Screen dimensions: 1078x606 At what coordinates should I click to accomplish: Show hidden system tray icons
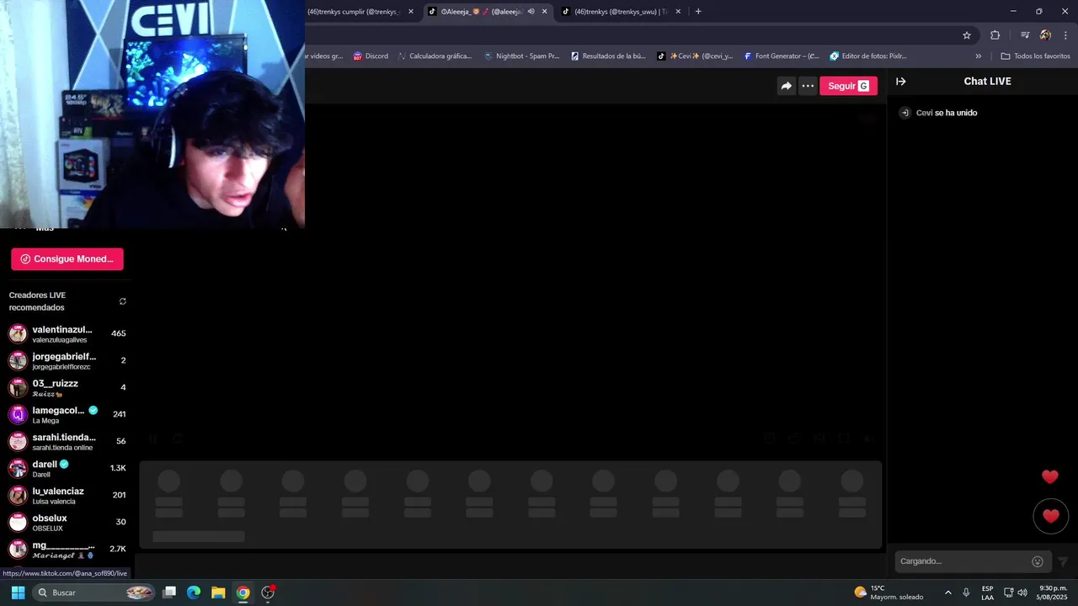coord(947,593)
